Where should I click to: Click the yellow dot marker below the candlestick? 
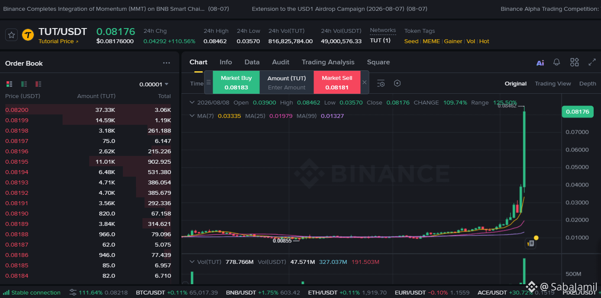pyautogui.click(x=536, y=238)
